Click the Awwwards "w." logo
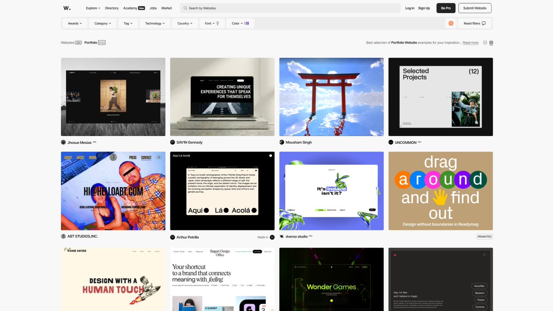This screenshot has width=553, height=311. (x=67, y=8)
